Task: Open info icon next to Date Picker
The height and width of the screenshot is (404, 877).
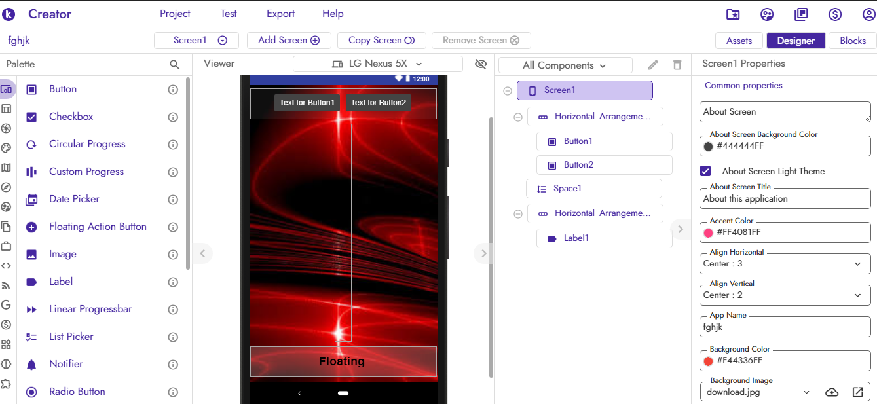Action: point(173,200)
